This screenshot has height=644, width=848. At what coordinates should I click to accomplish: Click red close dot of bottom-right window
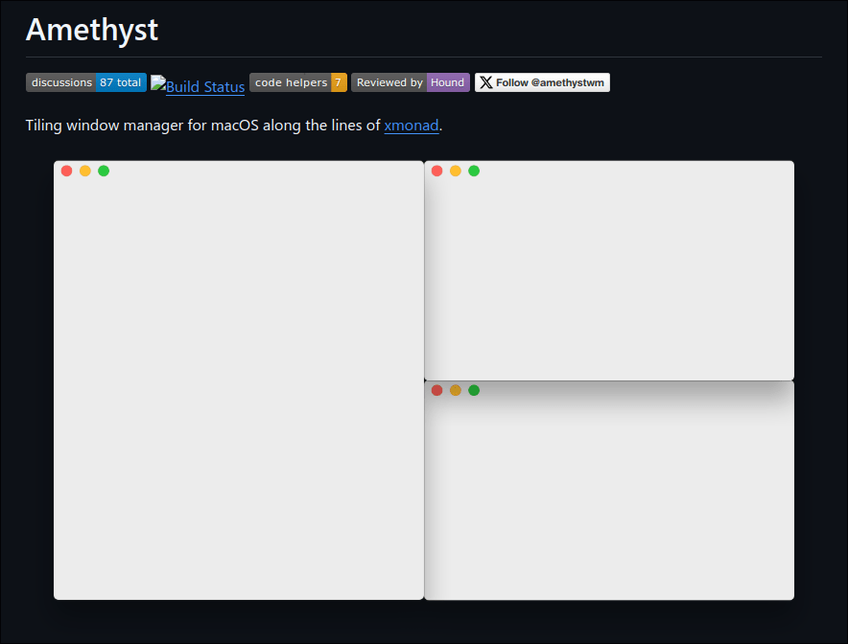tap(437, 390)
